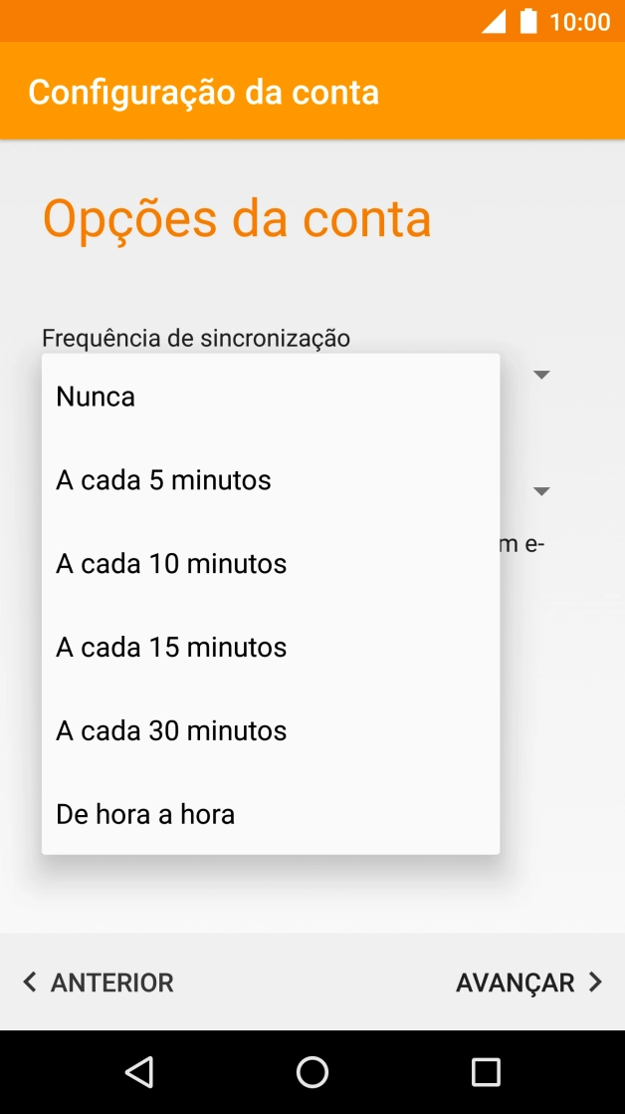This screenshot has height=1114, width=625.
Task: Tap the home circle navigation icon
Action: click(312, 1071)
